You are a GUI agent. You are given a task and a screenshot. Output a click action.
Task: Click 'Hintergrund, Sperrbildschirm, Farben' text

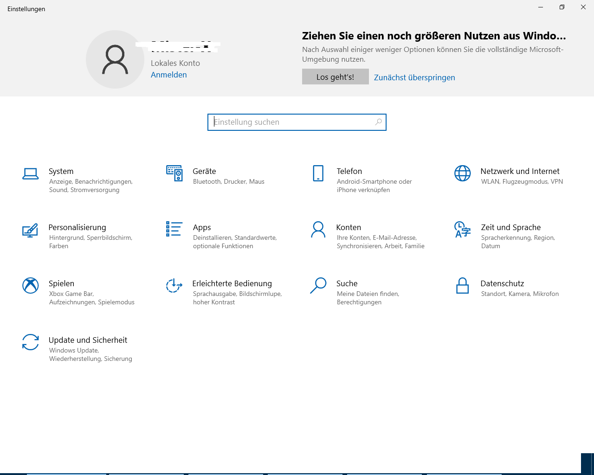[91, 242]
